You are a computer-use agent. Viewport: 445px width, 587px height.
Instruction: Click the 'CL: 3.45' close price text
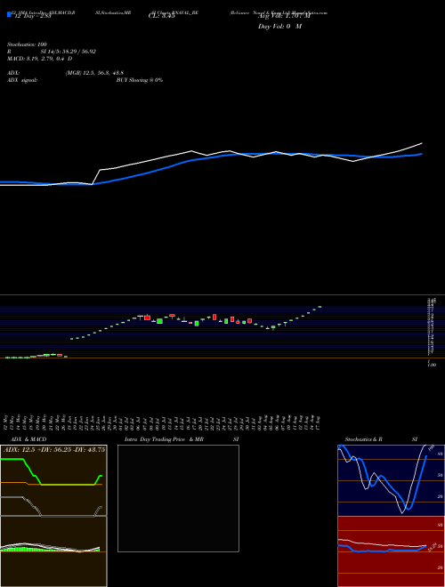tap(162, 16)
